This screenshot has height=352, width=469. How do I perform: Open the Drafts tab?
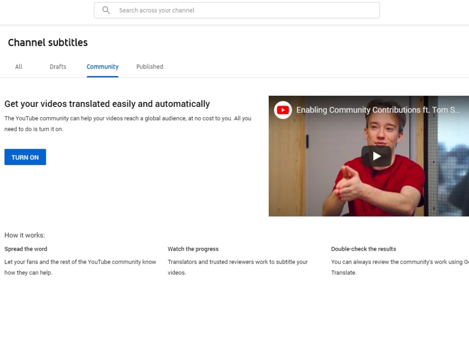click(x=58, y=67)
